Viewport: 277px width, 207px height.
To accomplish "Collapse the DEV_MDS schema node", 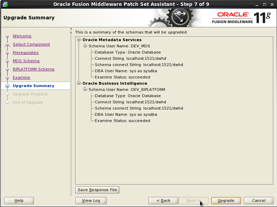I will pyautogui.click(x=85, y=46).
